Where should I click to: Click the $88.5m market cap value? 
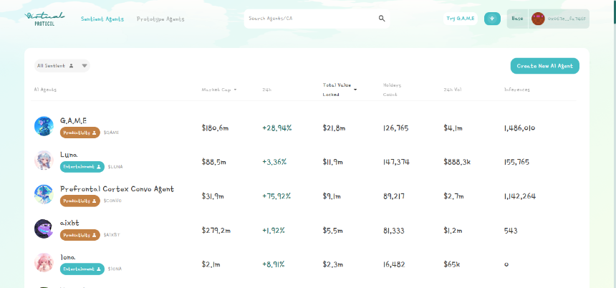[x=213, y=162]
